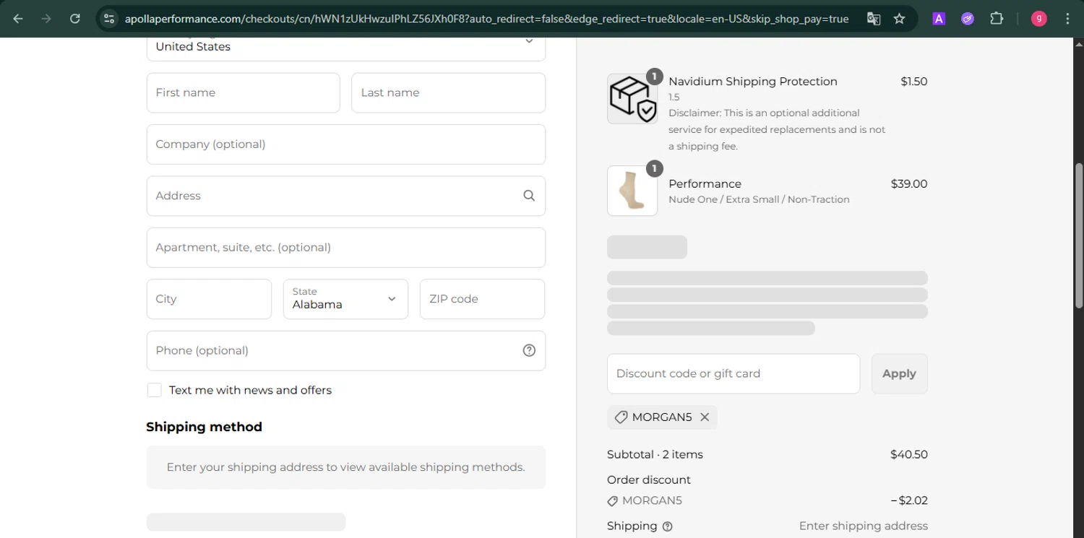This screenshot has height=538, width=1084.
Task: Click the Subtotal $40.50 amount
Action: [909, 454]
